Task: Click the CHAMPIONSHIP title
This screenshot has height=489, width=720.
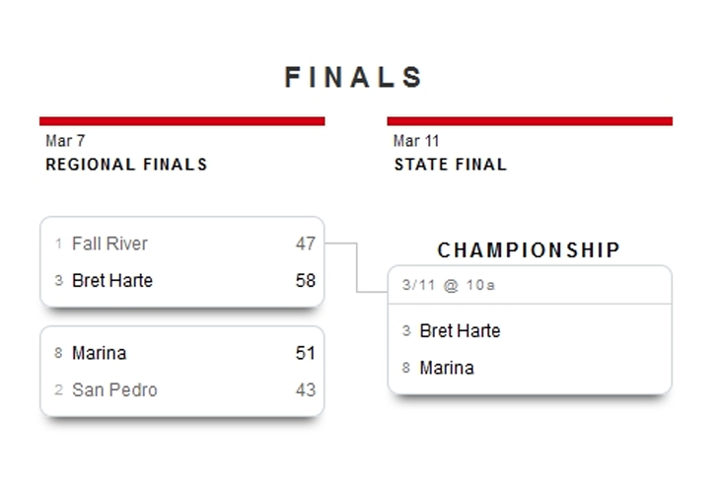Action: tap(530, 250)
